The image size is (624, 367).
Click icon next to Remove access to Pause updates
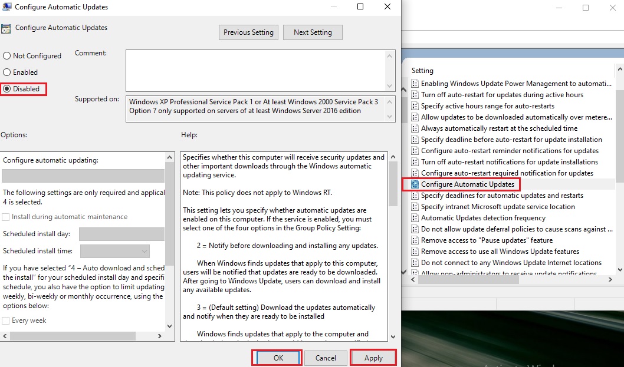pyautogui.click(x=415, y=240)
